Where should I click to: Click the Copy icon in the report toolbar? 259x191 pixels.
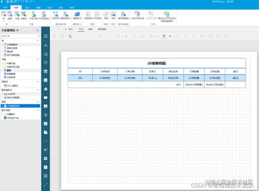(x=62, y=36)
